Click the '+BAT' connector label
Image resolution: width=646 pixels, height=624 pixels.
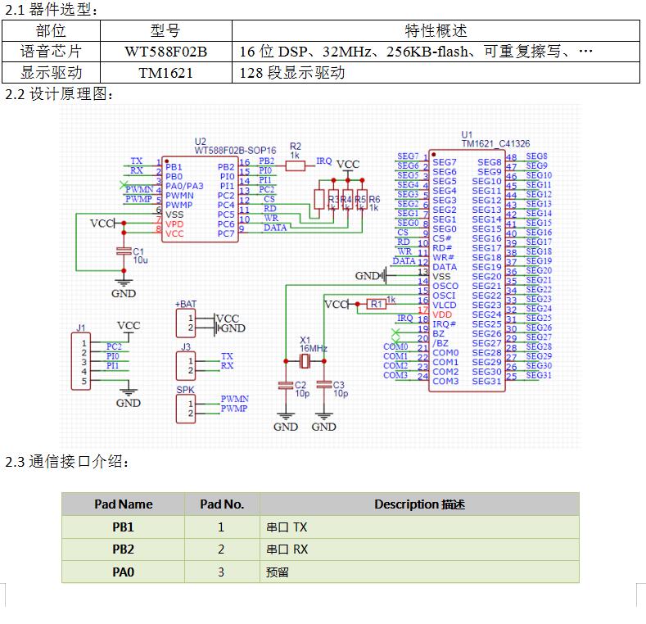(186, 304)
